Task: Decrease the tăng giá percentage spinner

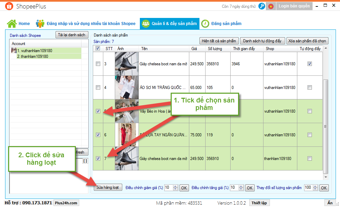Action: [242, 189]
